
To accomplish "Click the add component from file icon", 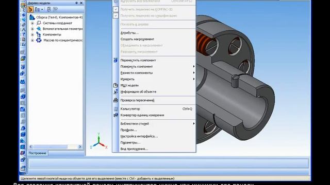I will coord(23,59).
